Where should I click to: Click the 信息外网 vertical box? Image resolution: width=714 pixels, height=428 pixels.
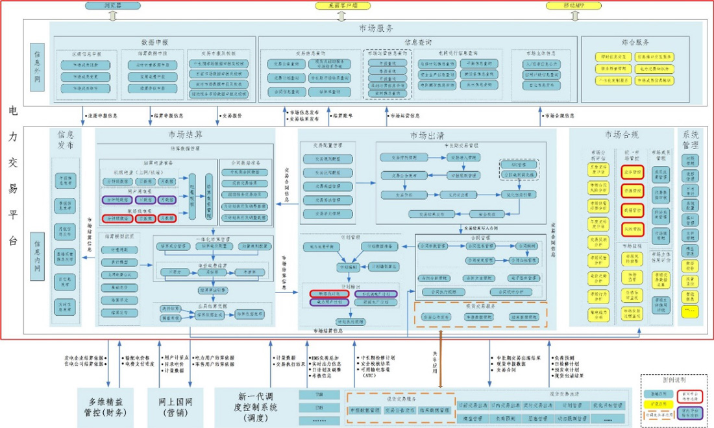pos(38,67)
